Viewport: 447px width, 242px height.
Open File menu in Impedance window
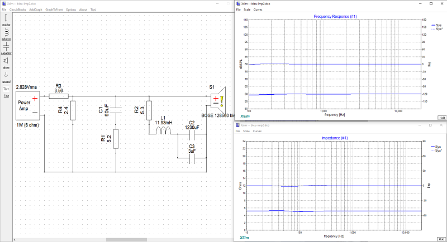(238, 131)
